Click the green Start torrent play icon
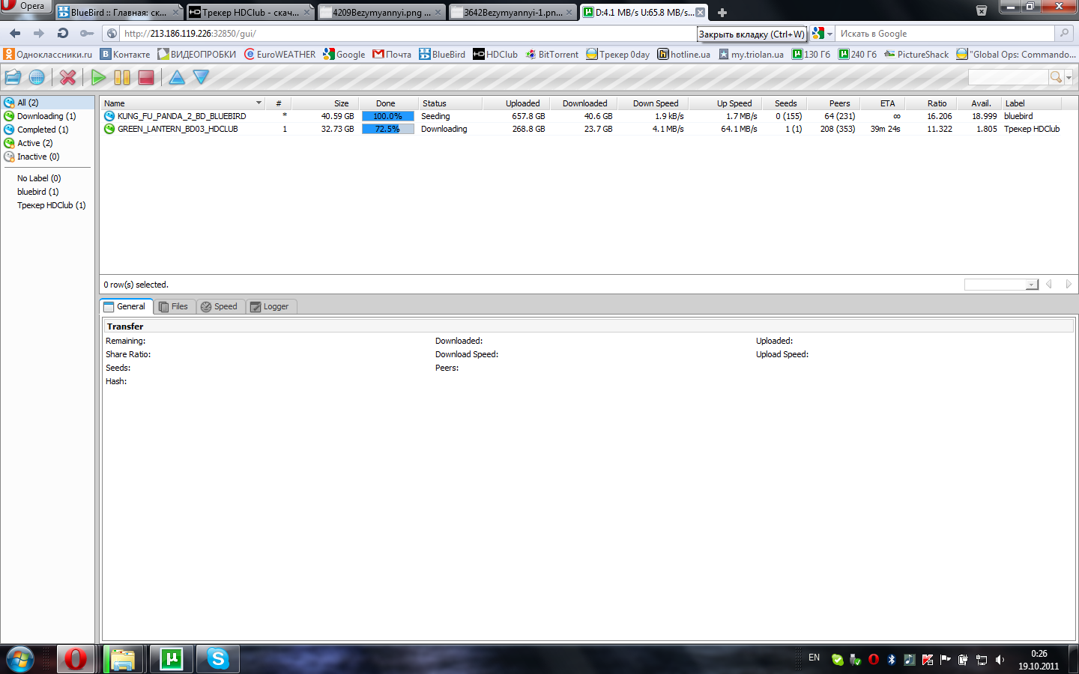The image size is (1079, 674). coord(98,77)
